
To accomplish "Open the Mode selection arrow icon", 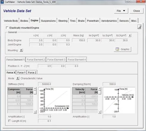I will click(x=18, y=78).
